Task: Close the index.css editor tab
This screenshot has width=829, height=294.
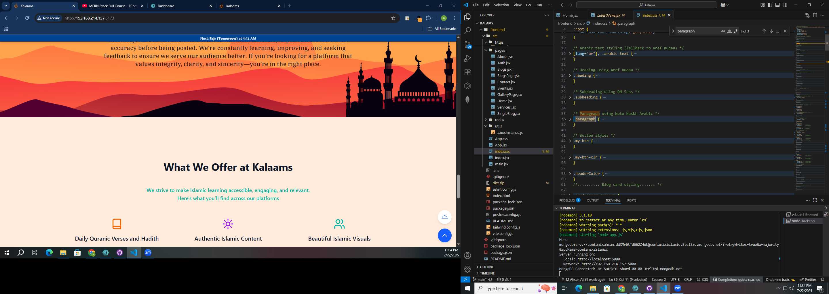Action: click(669, 16)
